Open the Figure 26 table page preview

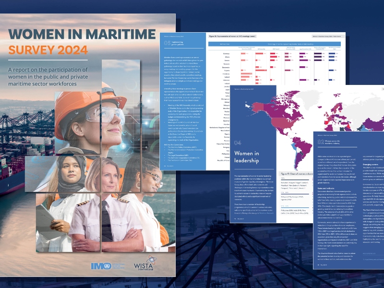pyautogui.click(x=276, y=59)
